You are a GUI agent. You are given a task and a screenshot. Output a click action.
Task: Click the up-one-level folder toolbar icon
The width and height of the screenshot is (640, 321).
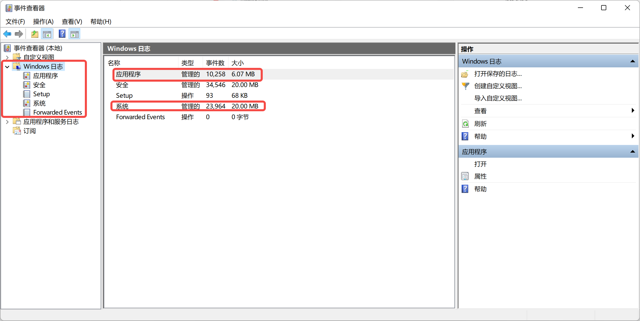point(35,34)
